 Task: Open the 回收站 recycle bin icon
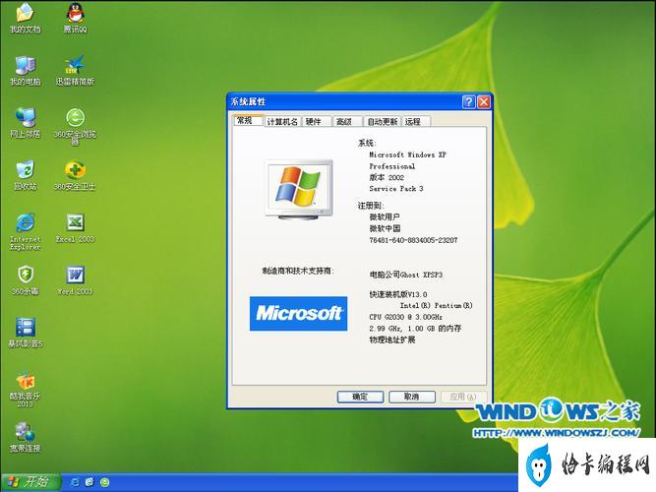[x=26, y=174]
